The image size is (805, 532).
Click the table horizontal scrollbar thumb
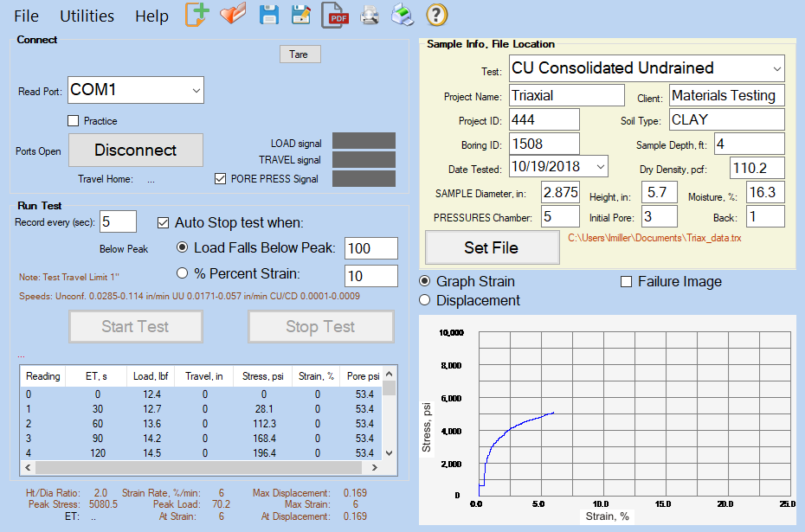199,467
